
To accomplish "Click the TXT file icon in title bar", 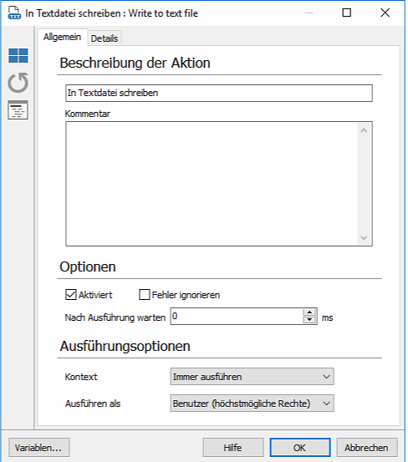I will point(14,13).
